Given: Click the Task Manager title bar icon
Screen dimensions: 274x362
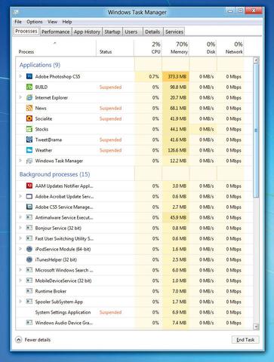Looking at the screenshot, I should [16, 12].
